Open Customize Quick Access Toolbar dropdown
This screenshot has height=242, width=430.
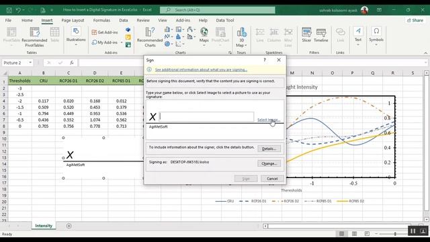tap(52, 10)
